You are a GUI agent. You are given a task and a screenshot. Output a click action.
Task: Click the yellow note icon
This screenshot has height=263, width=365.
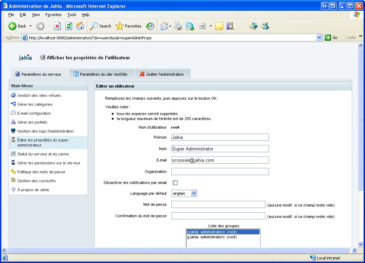pos(219,26)
